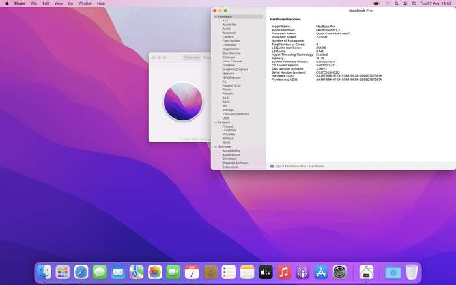Image resolution: width=456 pixels, height=285 pixels.
Task: Select Memory in the sidebar
Action: pyautogui.click(x=228, y=74)
